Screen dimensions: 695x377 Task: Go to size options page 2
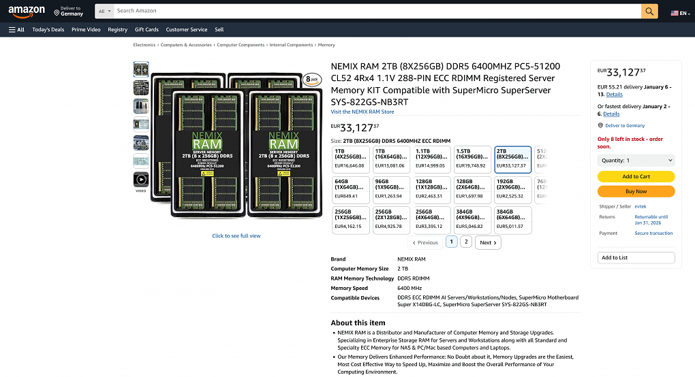466,242
